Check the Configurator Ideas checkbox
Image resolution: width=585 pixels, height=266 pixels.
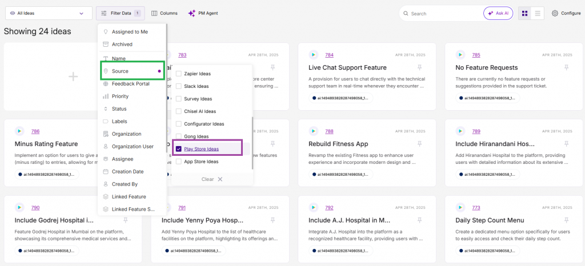pyautogui.click(x=178, y=124)
